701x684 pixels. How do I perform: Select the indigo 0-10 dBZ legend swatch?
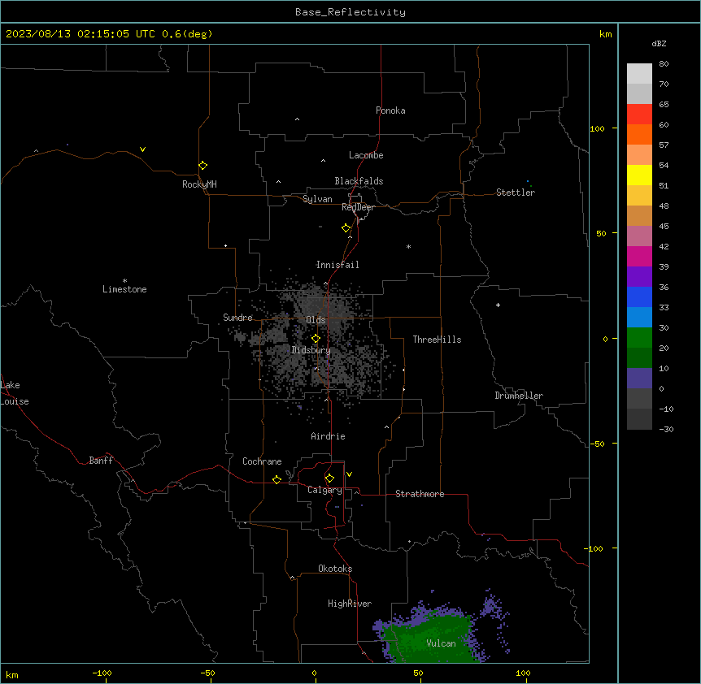639,379
